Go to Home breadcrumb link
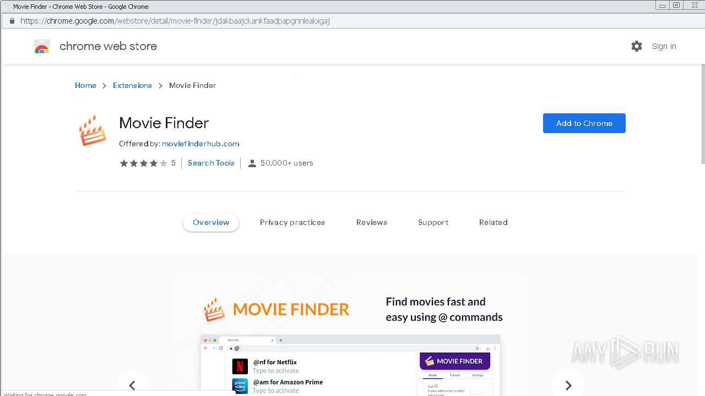Image resolution: width=705 pixels, height=396 pixels. coord(85,85)
